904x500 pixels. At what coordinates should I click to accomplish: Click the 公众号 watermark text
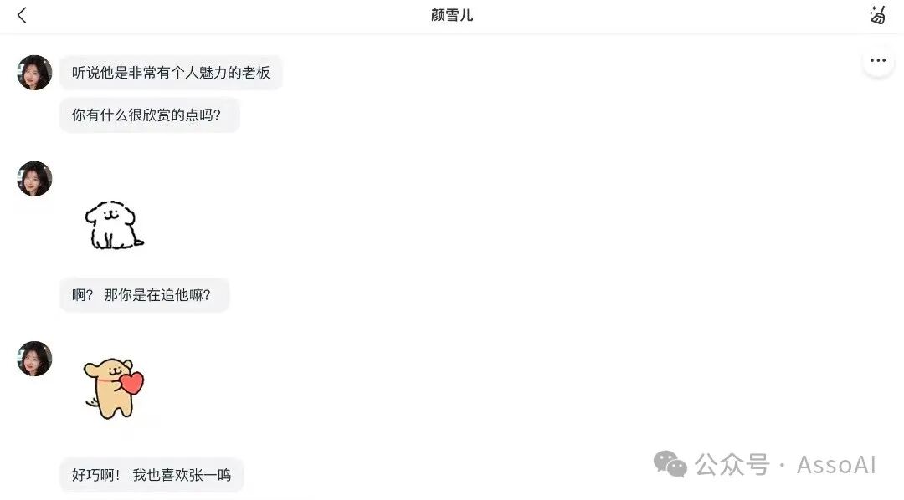click(732, 464)
